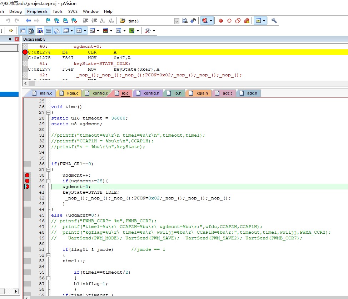Switch to the kgia.c tab
The image size is (348, 299).
pyautogui.click(x=69, y=93)
